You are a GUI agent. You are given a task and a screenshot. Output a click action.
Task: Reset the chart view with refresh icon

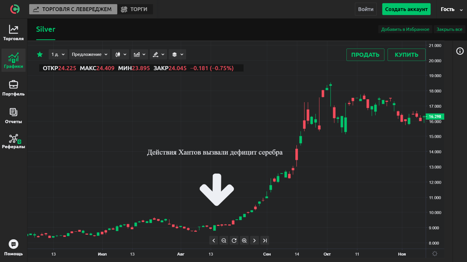tap(234, 240)
